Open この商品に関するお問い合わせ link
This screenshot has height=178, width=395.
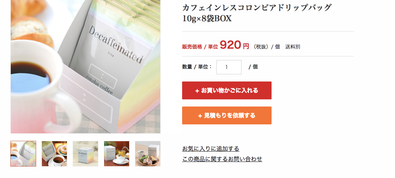point(222,159)
